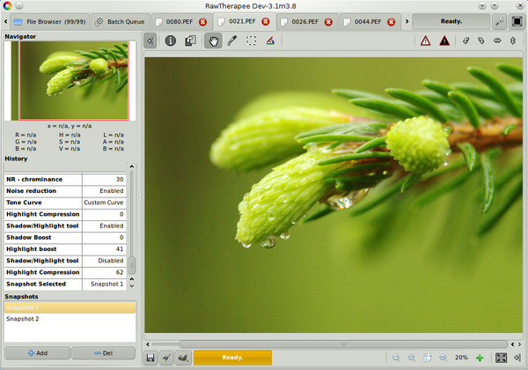Toggle the before/after view icon
The image size is (528, 370).
[190, 41]
